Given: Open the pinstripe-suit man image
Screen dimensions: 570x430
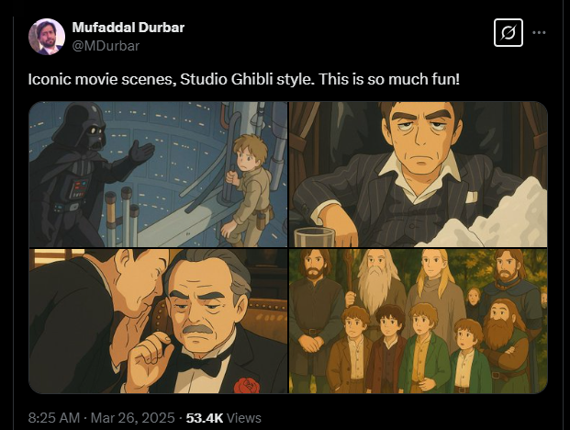Looking at the screenshot, I should (419, 173).
